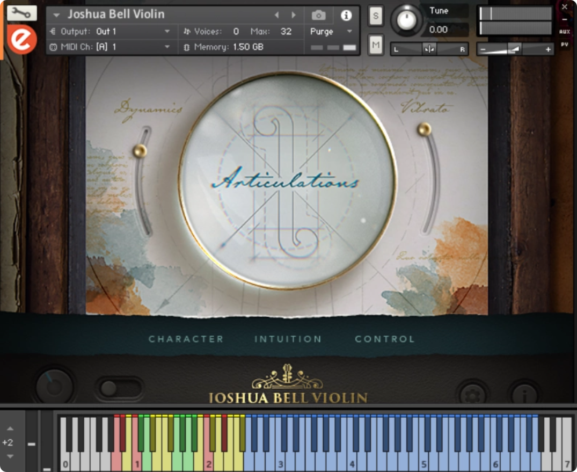Solo the instrument with S button

click(x=376, y=16)
